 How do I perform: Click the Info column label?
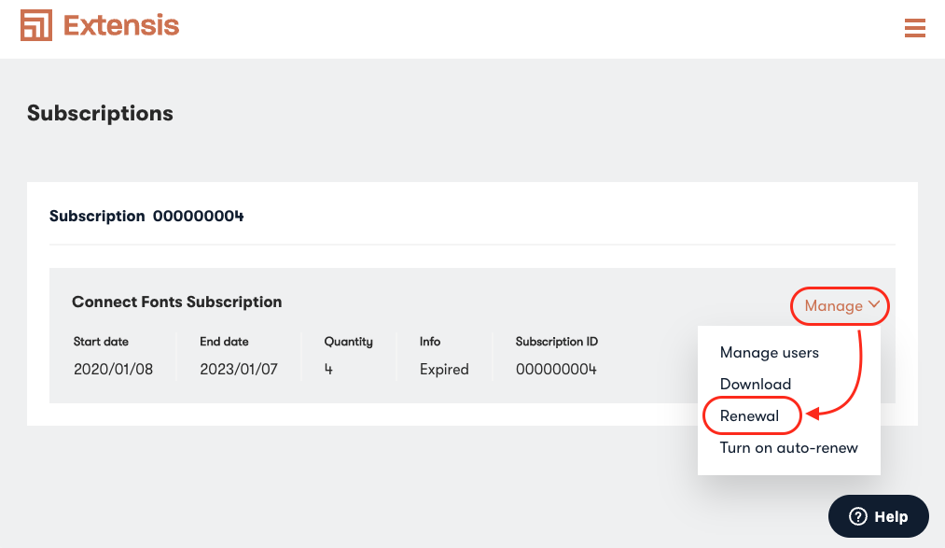pyautogui.click(x=430, y=342)
